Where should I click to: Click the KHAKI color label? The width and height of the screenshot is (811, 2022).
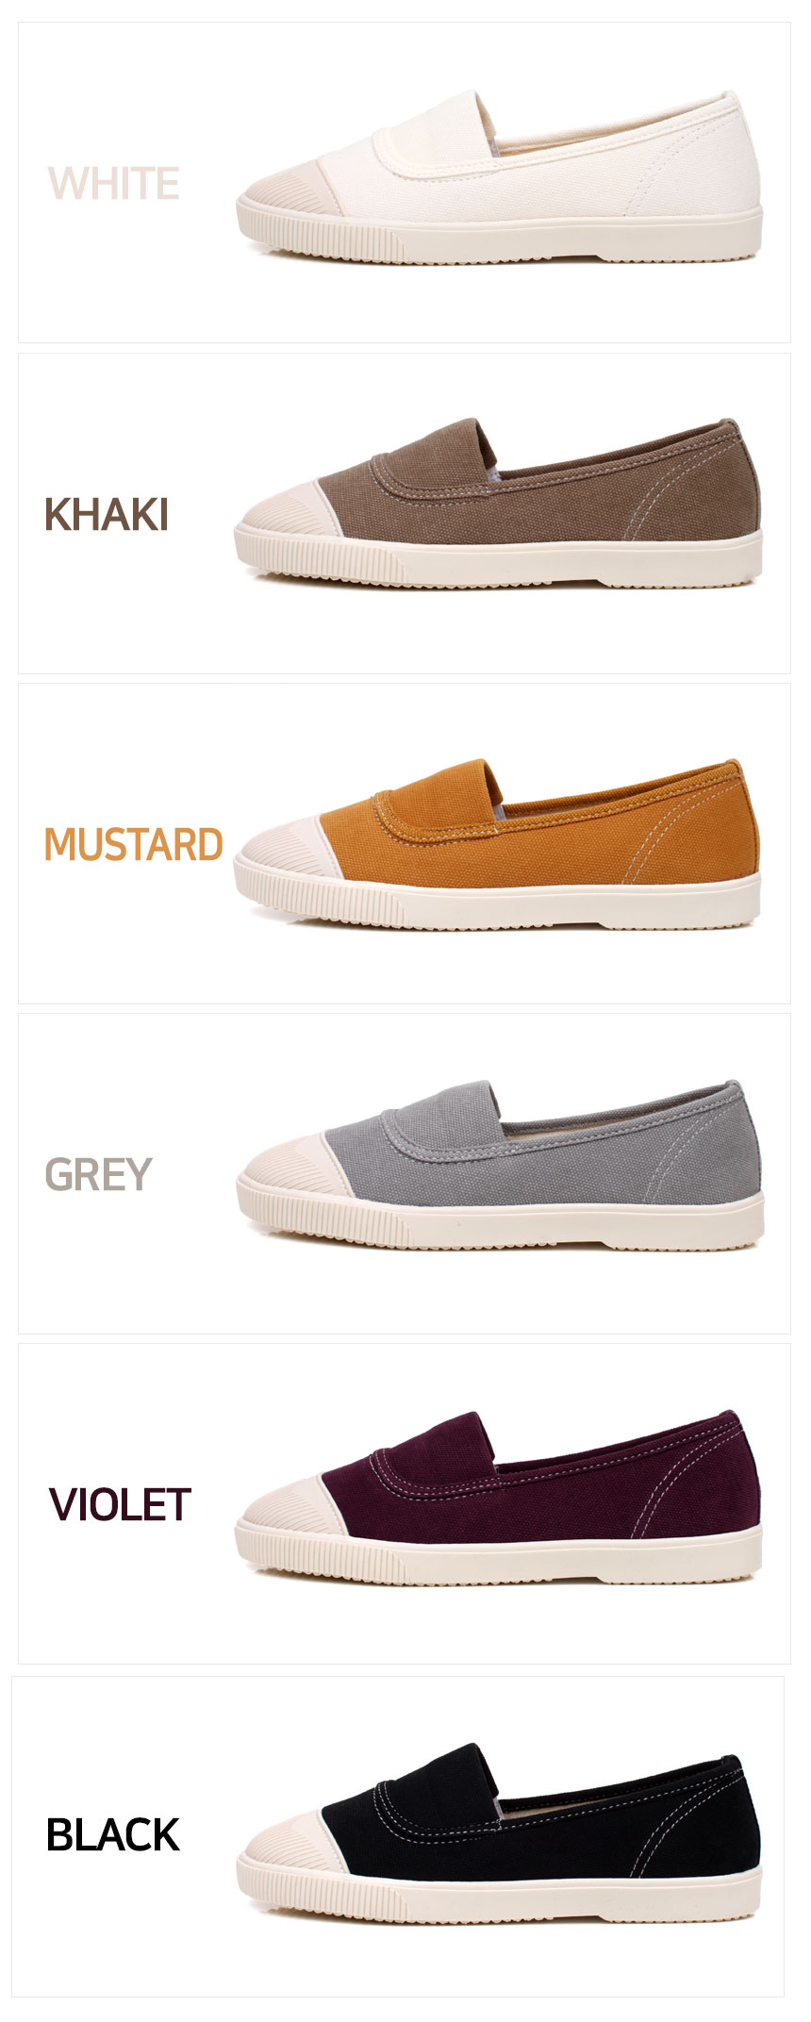coord(107,515)
